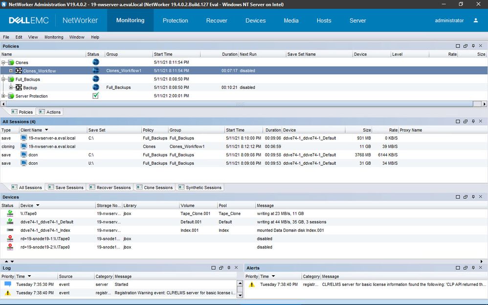Image resolution: width=488 pixels, height=305 pixels.
Task: Click the Server Protection policy icon
Action: pos(11,96)
